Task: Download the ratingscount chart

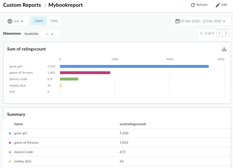Action: tap(224, 49)
